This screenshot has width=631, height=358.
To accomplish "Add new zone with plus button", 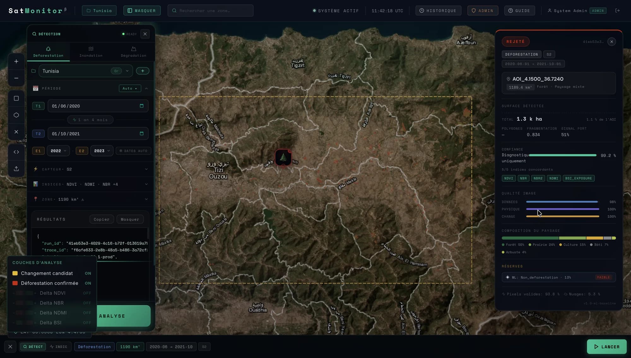I will pyautogui.click(x=143, y=71).
